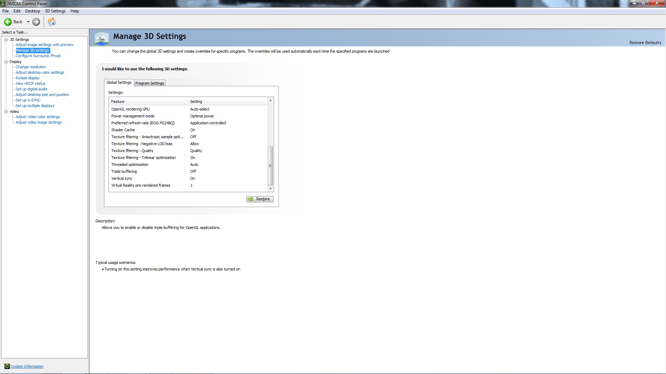Click the green Back arrow icon
Screen dimensions: 666x374
tap(8, 22)
